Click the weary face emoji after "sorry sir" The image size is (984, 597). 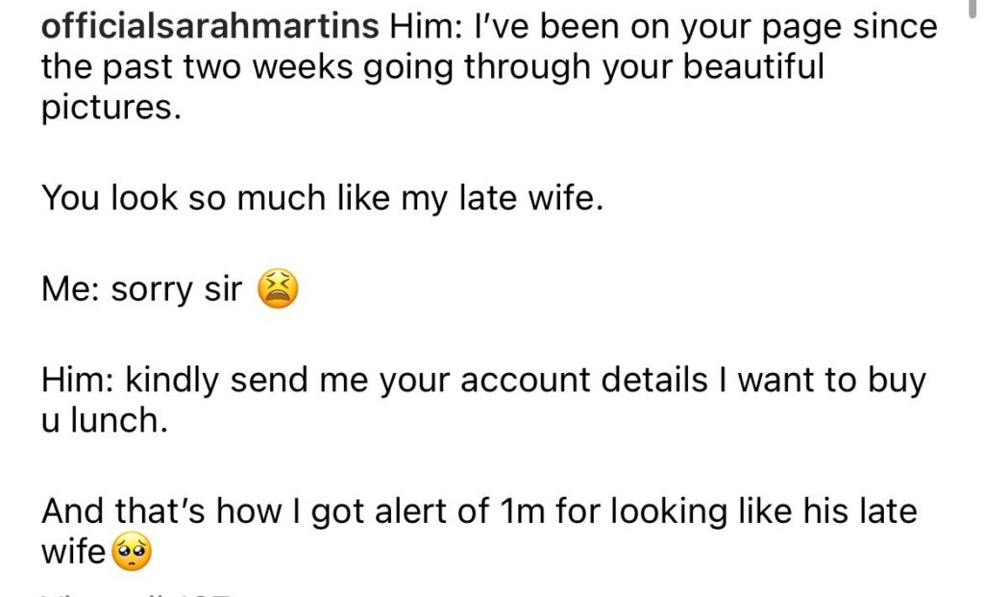[278, 289]
